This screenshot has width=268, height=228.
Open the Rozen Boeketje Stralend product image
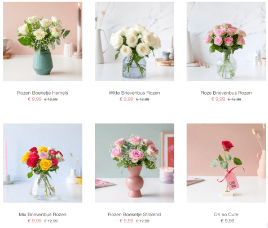pos(134,163)
